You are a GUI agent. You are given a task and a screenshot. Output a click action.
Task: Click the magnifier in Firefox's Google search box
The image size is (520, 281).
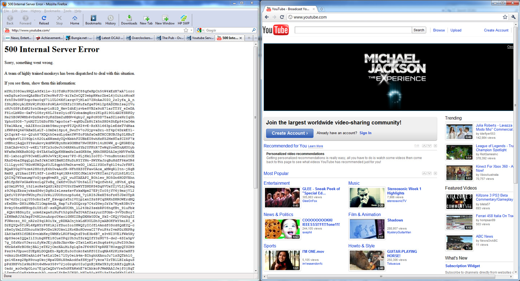[254, 30]
